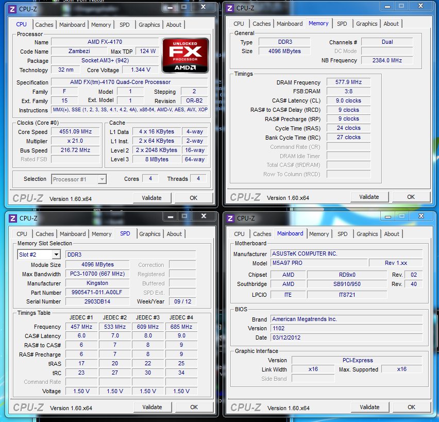The width and height of the screenshot is (439, 422).
Task: Switch to Mainboard tab in the CPU window
Action: [x=72, y=25]
